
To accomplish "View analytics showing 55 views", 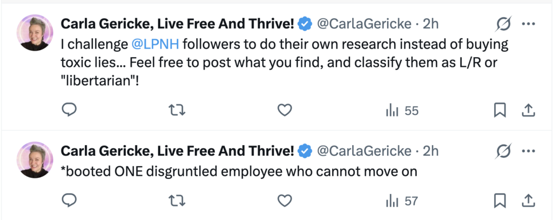I will pos(402,111).
